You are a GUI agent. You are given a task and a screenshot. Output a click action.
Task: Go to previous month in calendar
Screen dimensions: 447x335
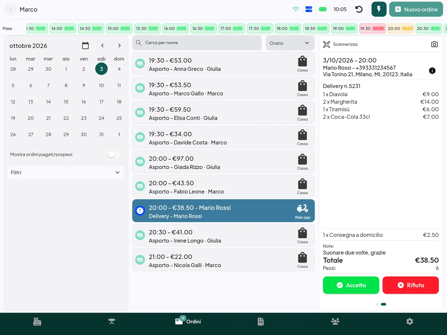pyautogui.click(x=103, y=46)
